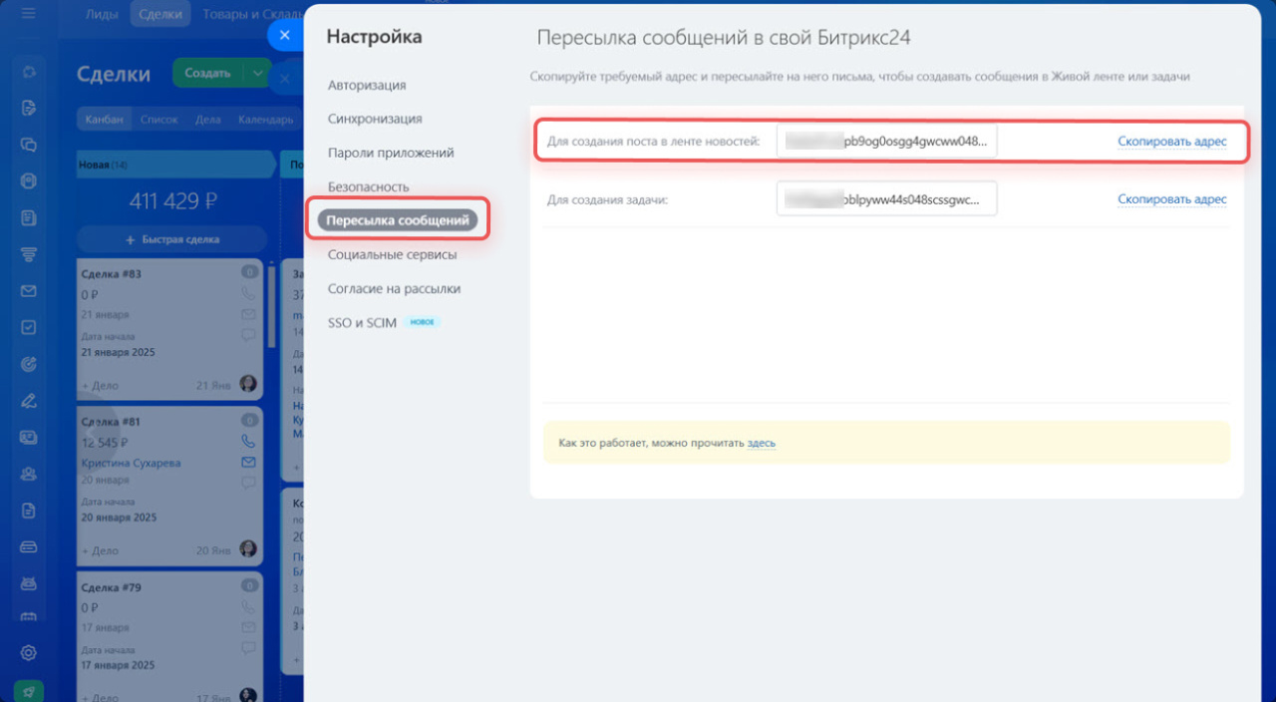Open the signature pen icon in left sidebar

tap(29, 400)
